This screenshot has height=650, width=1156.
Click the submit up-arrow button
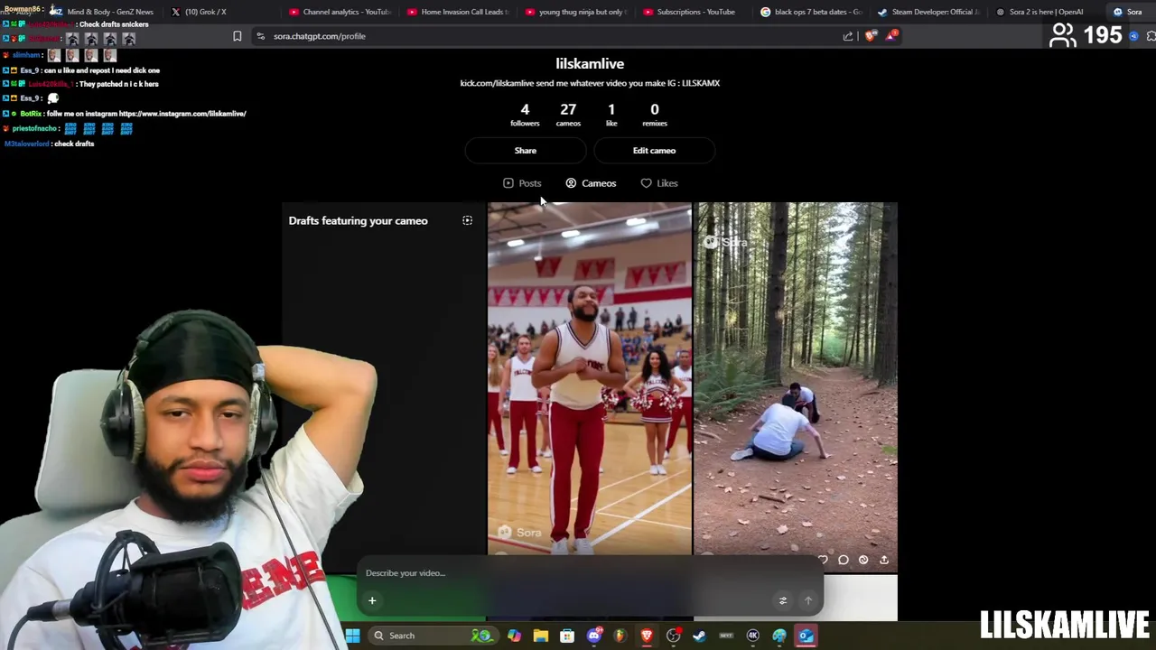(808, 600)
